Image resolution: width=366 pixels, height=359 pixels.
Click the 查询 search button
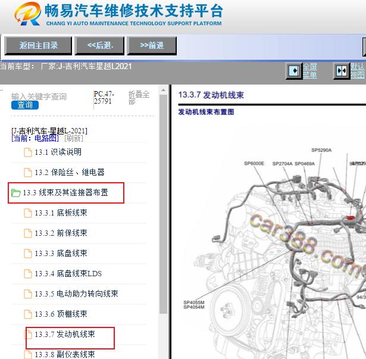tap(25, 105)
